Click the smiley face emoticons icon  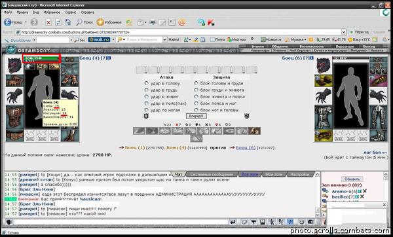[x=301, y=222]
